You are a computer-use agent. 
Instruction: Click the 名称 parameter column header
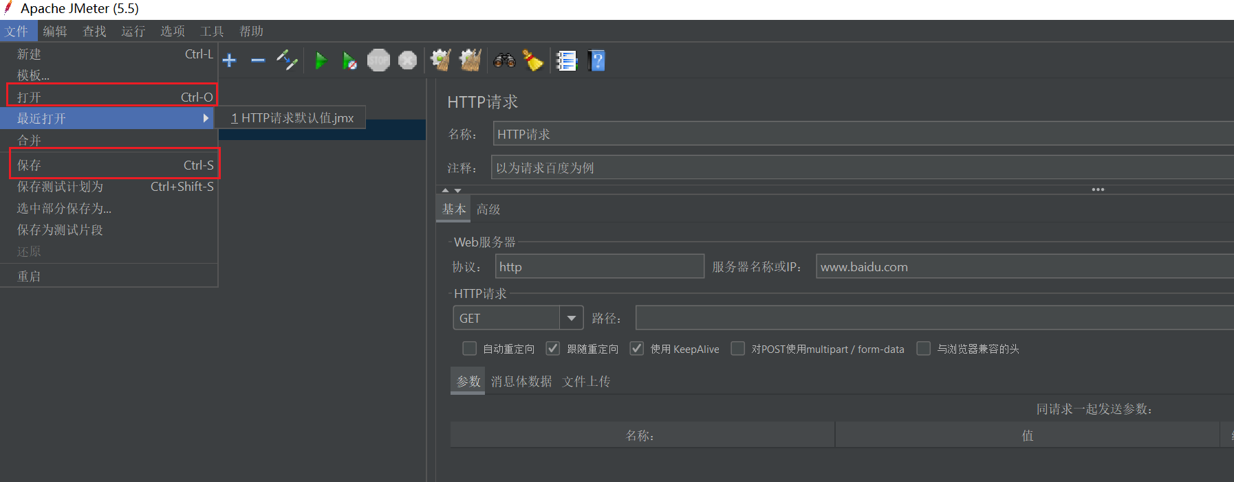pyautogui.click(x=642, y=435)
